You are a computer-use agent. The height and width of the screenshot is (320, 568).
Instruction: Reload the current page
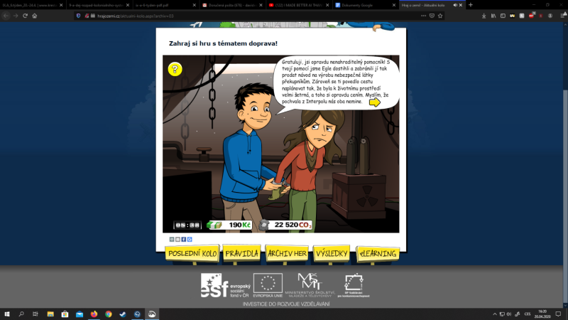[25, 16]
